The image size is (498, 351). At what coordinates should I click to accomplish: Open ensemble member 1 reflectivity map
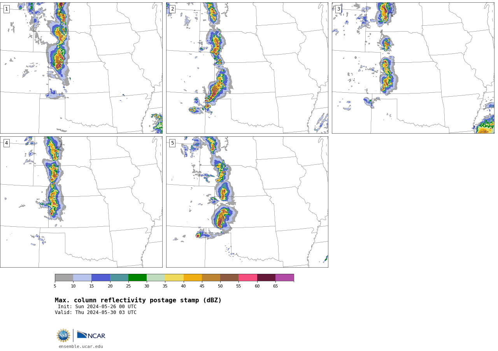(81, 68)
